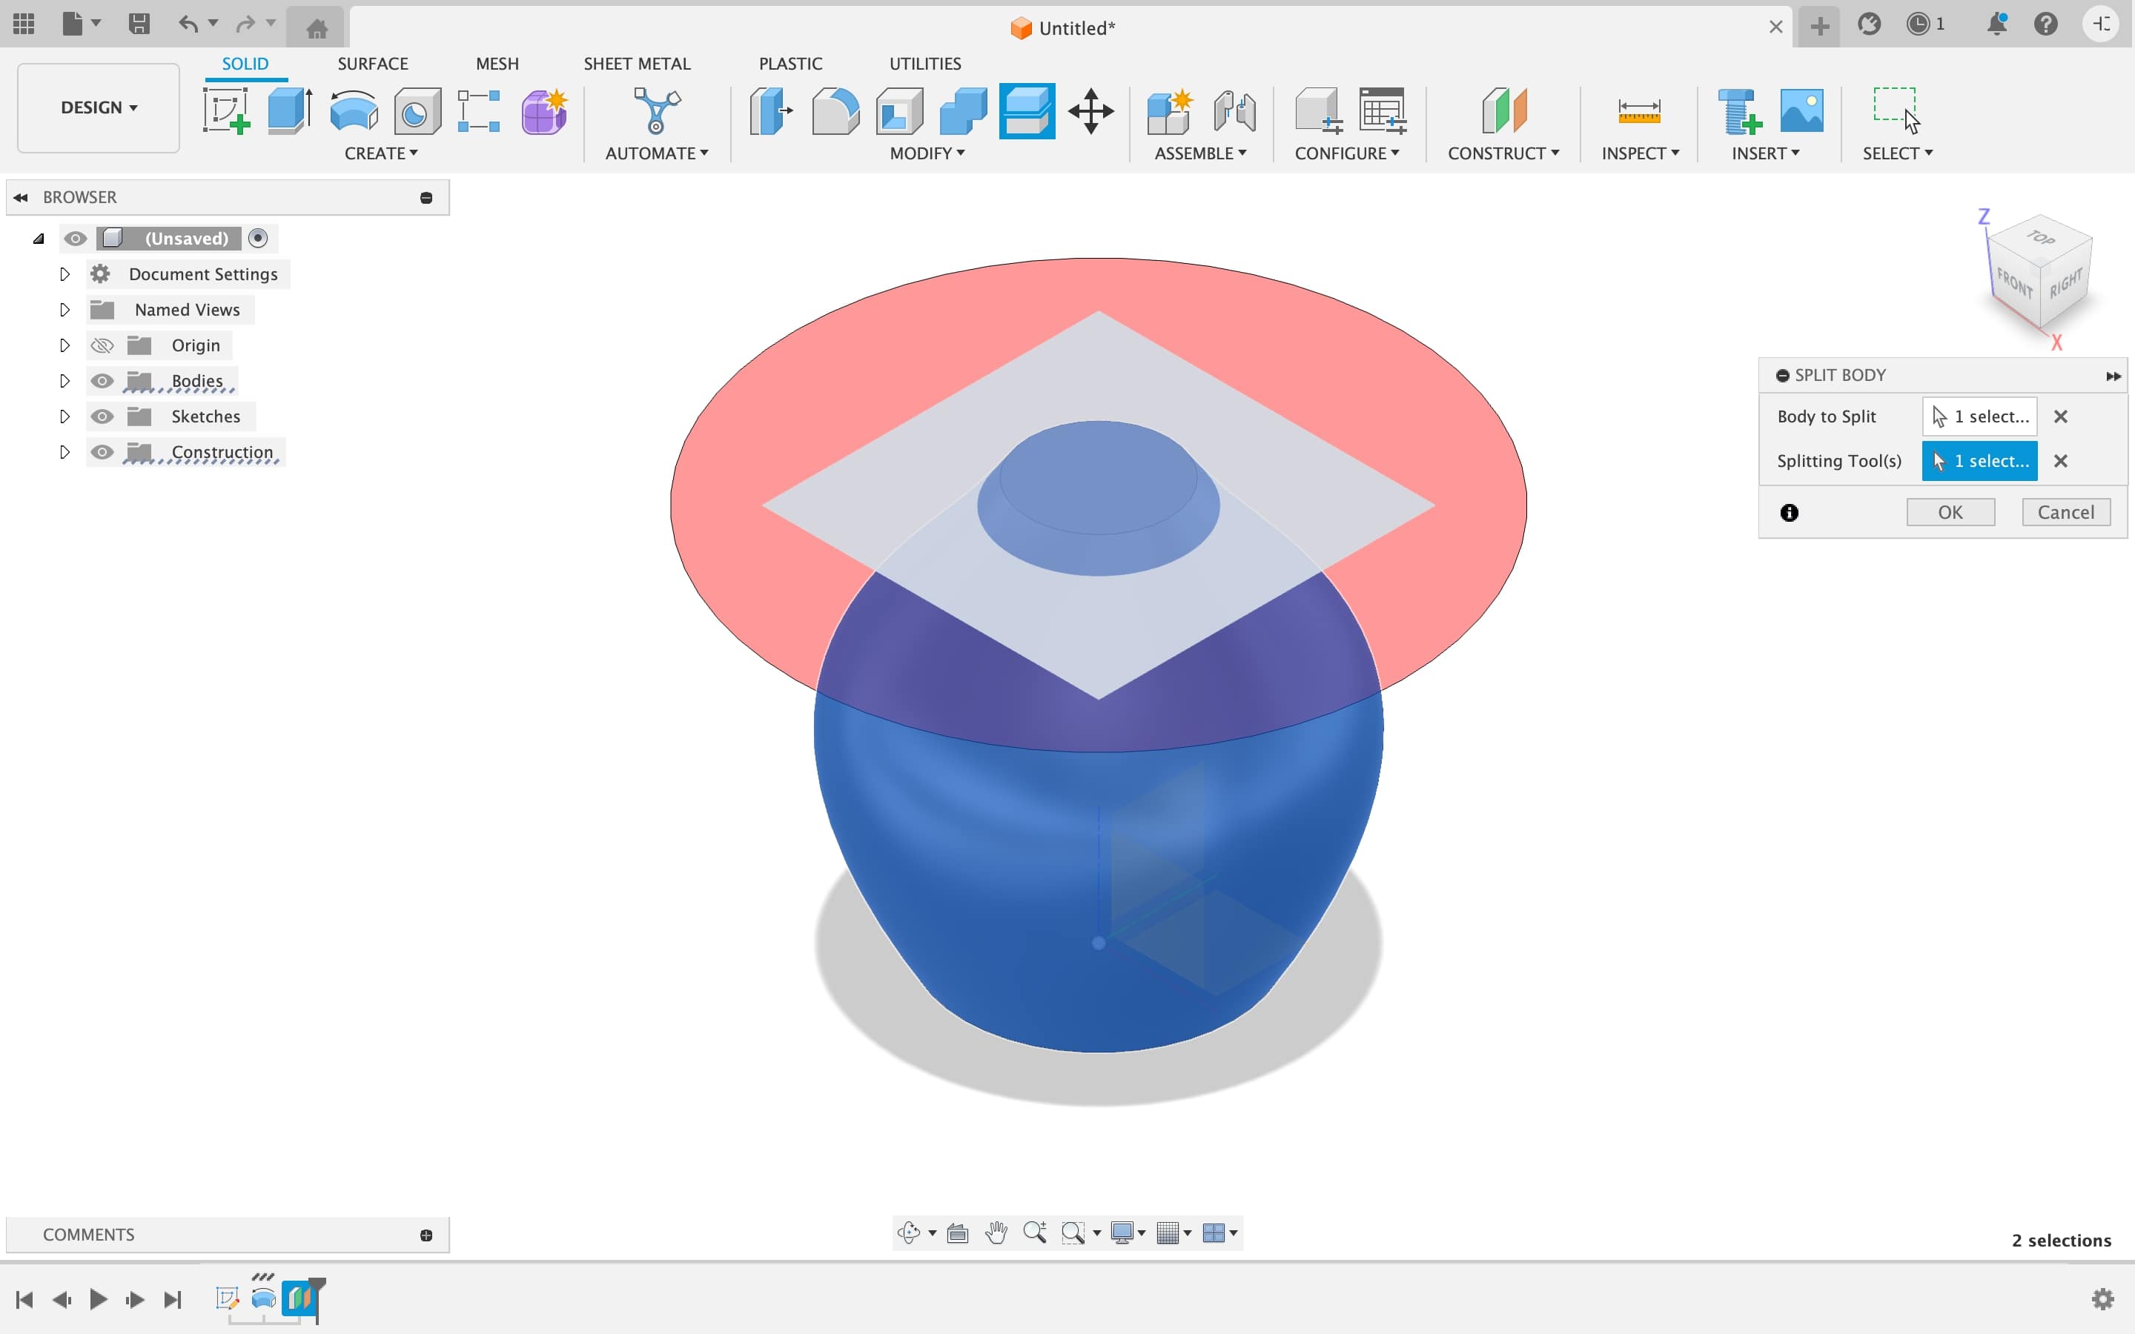Click the Insert Canvas image icon
Screen dimensions: 2135x1334
point(1801,111)
